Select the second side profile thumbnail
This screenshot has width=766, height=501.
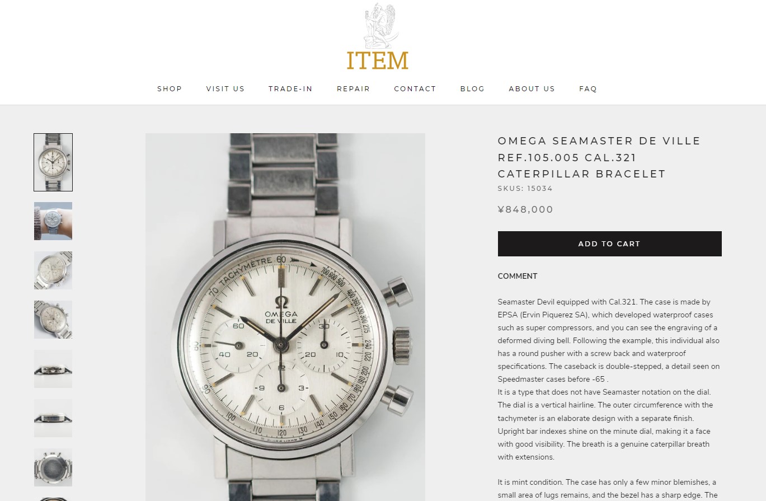[x=53, y=418]
